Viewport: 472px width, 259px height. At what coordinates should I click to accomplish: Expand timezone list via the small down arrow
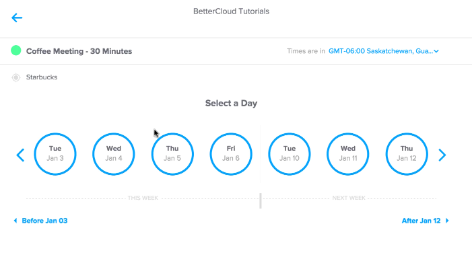pos(436,51)
